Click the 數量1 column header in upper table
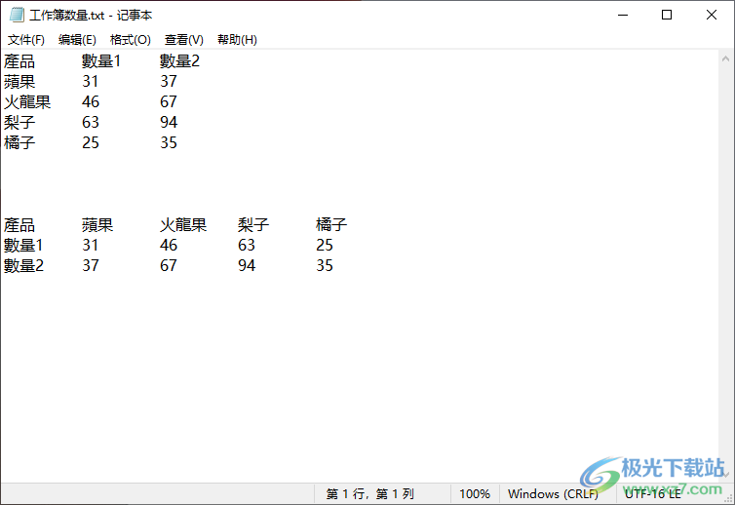The width and height of the screenshot is (735, 505). [101, 61]
